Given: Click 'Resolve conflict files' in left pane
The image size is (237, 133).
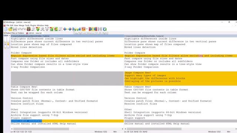Looking at the screenshot, I should point(27,104).
